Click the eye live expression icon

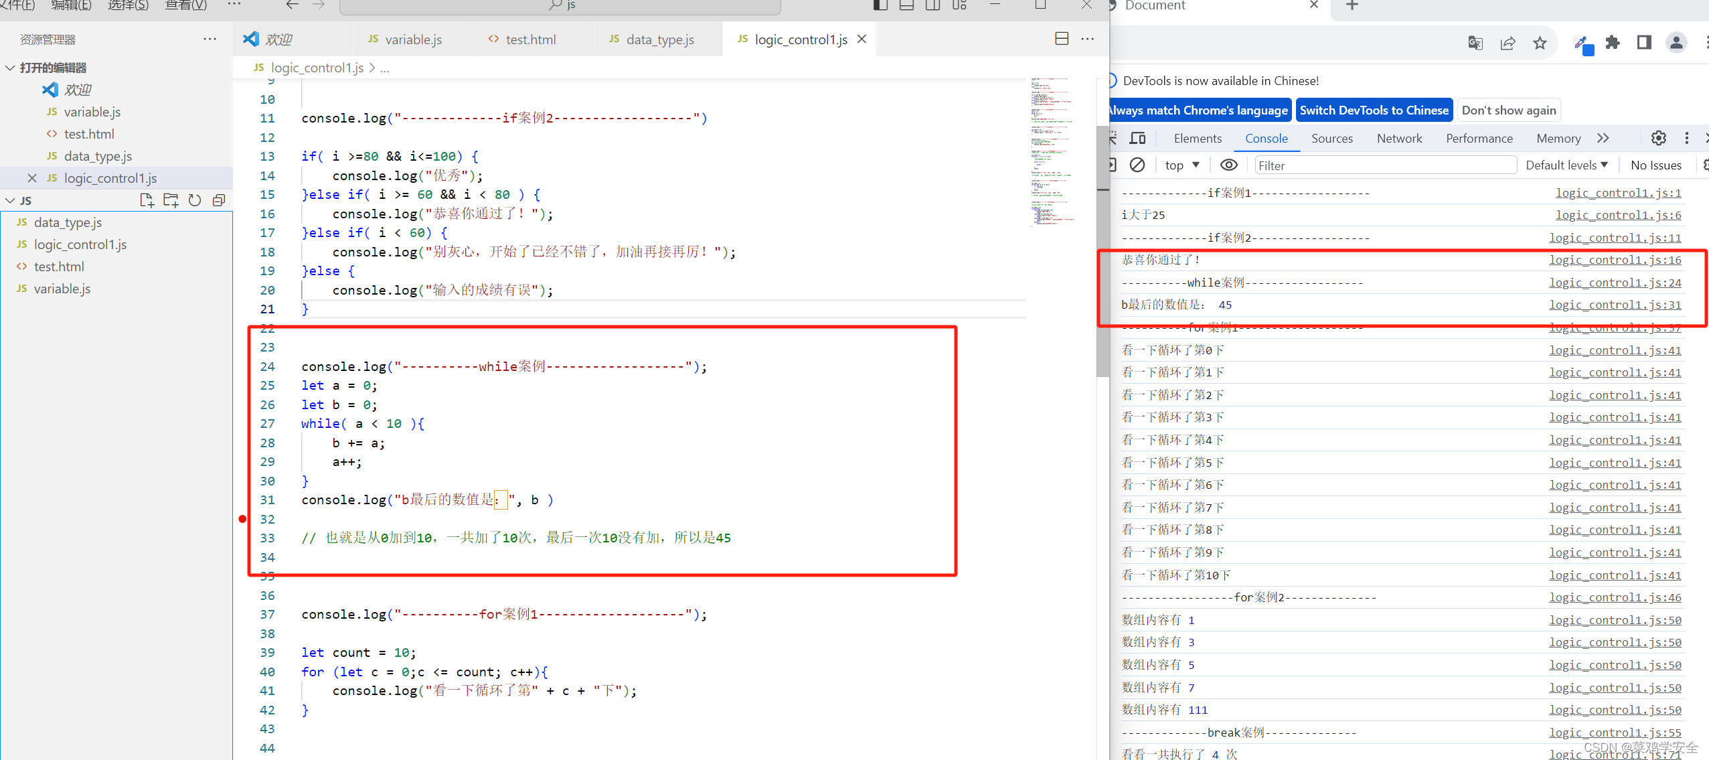tap(1229, 165)
